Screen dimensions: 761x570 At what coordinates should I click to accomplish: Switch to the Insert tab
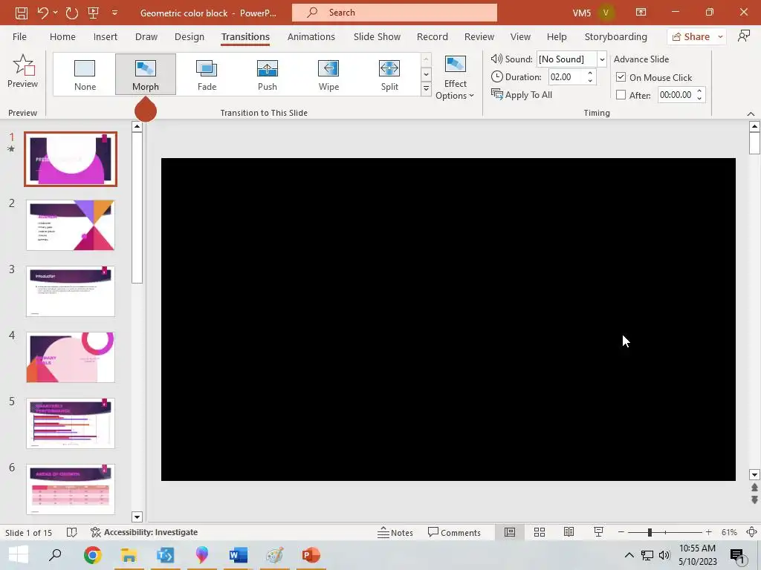(106, 37)
